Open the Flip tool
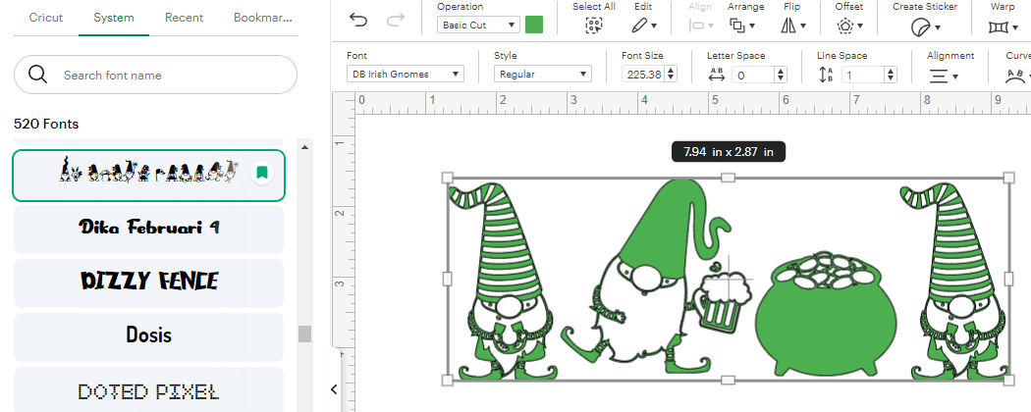 pos(792,26)
